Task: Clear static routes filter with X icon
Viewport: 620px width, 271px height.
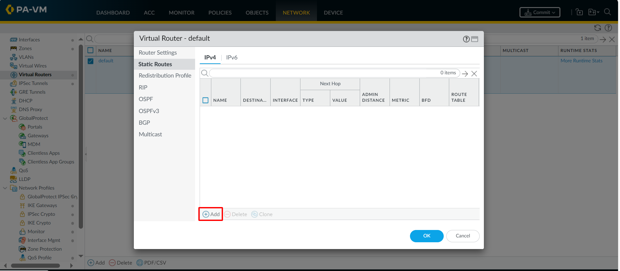Action: pos(474,74)
